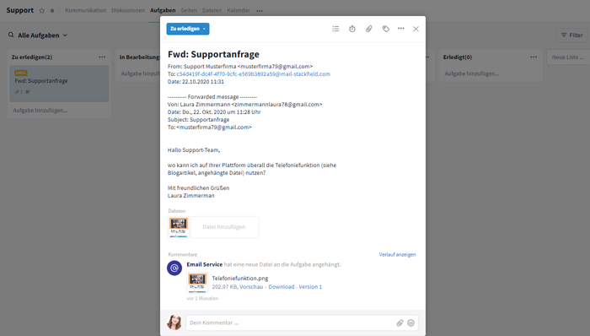The height and width of the screenshot is (336, 590).
Task: Click the Support room title
Action: pos(20,10)
